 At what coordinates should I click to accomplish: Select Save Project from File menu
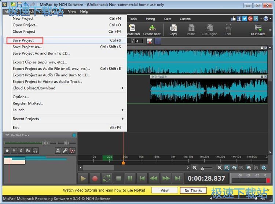point(23,40)
